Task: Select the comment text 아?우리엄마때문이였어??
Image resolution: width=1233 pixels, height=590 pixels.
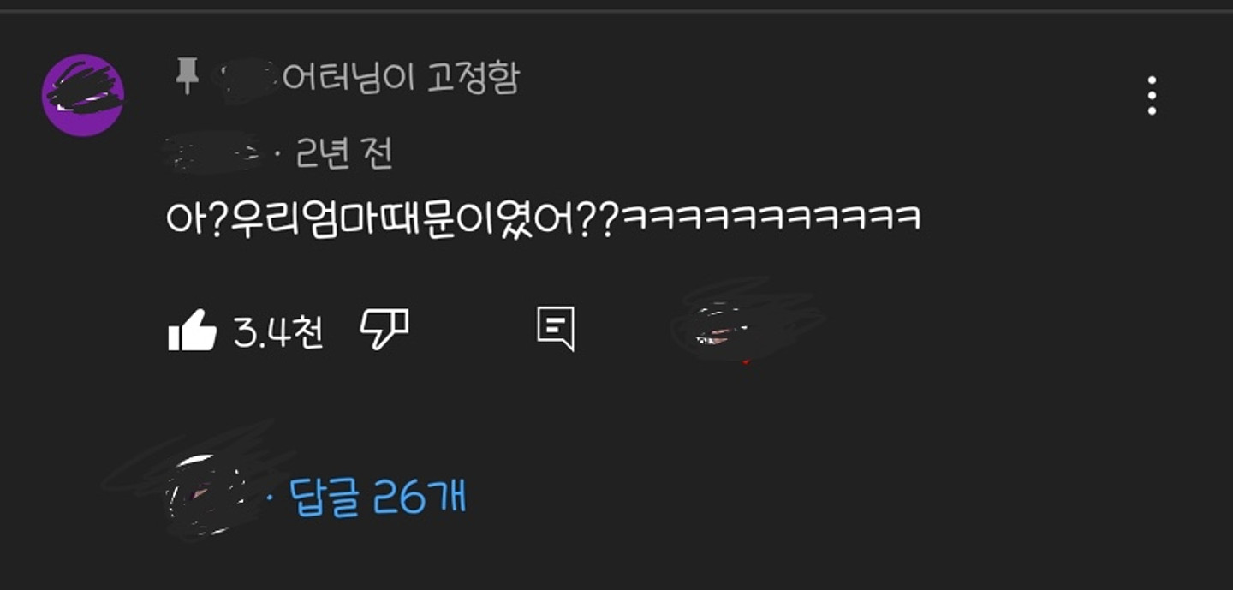Action: tap(390, 218)
